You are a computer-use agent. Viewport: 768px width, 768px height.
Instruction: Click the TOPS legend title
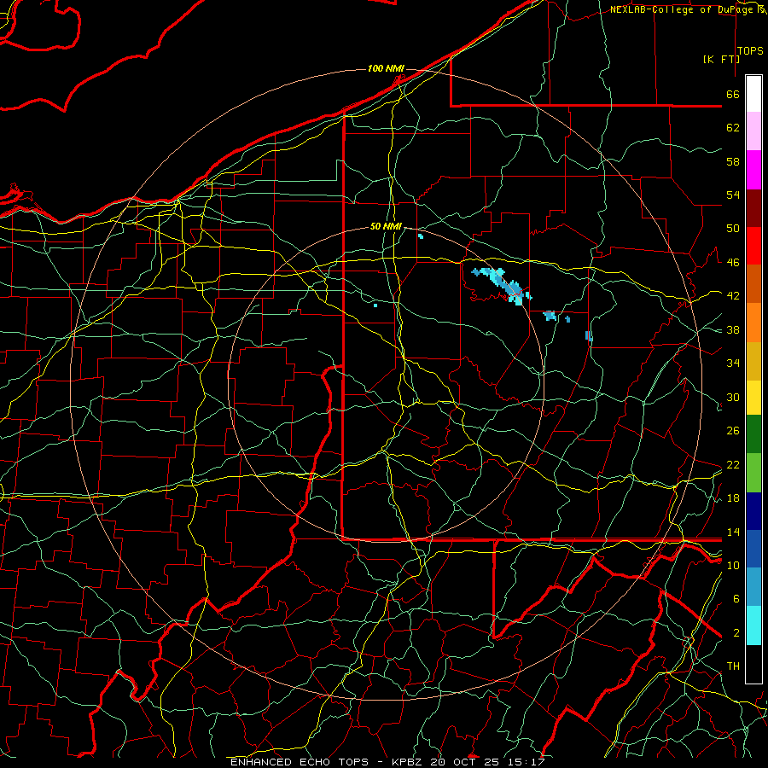[x=750, y=51]
